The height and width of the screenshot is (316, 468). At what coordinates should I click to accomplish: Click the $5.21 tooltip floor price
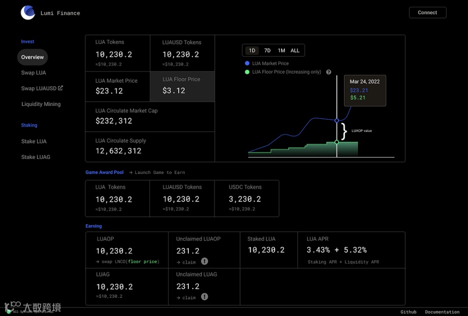point(357,98)
